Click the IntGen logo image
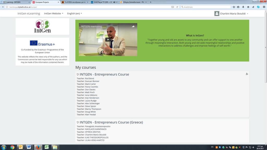The height and width of the screenshot is (150, 267). click(43, 26)
